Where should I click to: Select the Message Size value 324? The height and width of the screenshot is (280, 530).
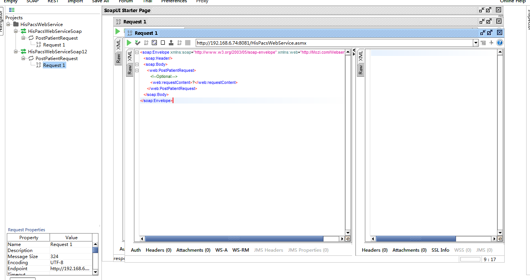point(71,257)
